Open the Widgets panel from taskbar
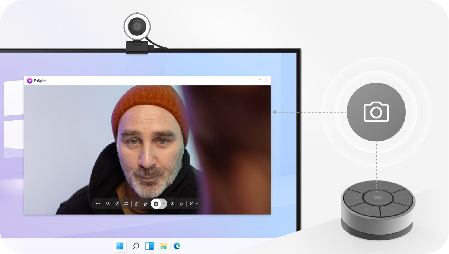The width and height of the screenshot is (449, 254). pyautogui.click(x=149, y=246)
